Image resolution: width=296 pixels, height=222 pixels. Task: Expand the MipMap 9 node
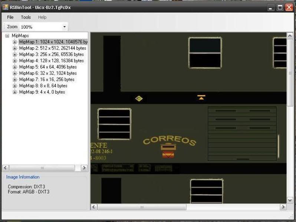point(15,92)
